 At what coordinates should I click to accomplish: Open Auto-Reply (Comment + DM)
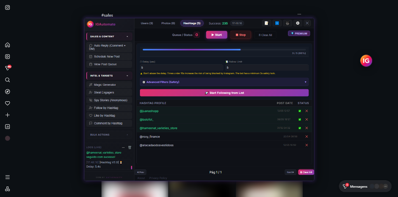click(109, 47)
